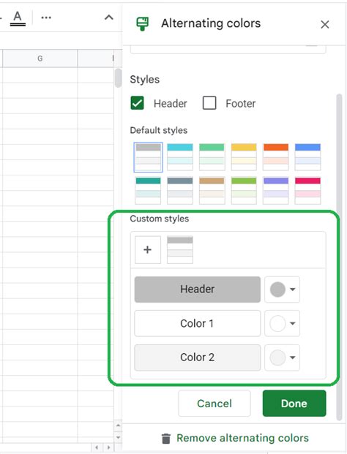This screenshot has height=454, width=347.
Task: Close the Alternating colors panel
Action: click(325, 24)
